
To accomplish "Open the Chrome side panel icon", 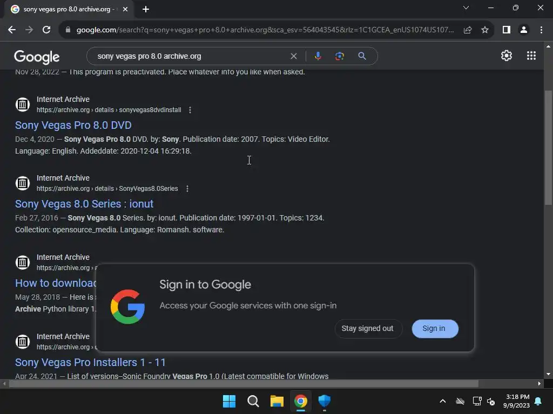I will pyautogui.click(x=507, y=30).
